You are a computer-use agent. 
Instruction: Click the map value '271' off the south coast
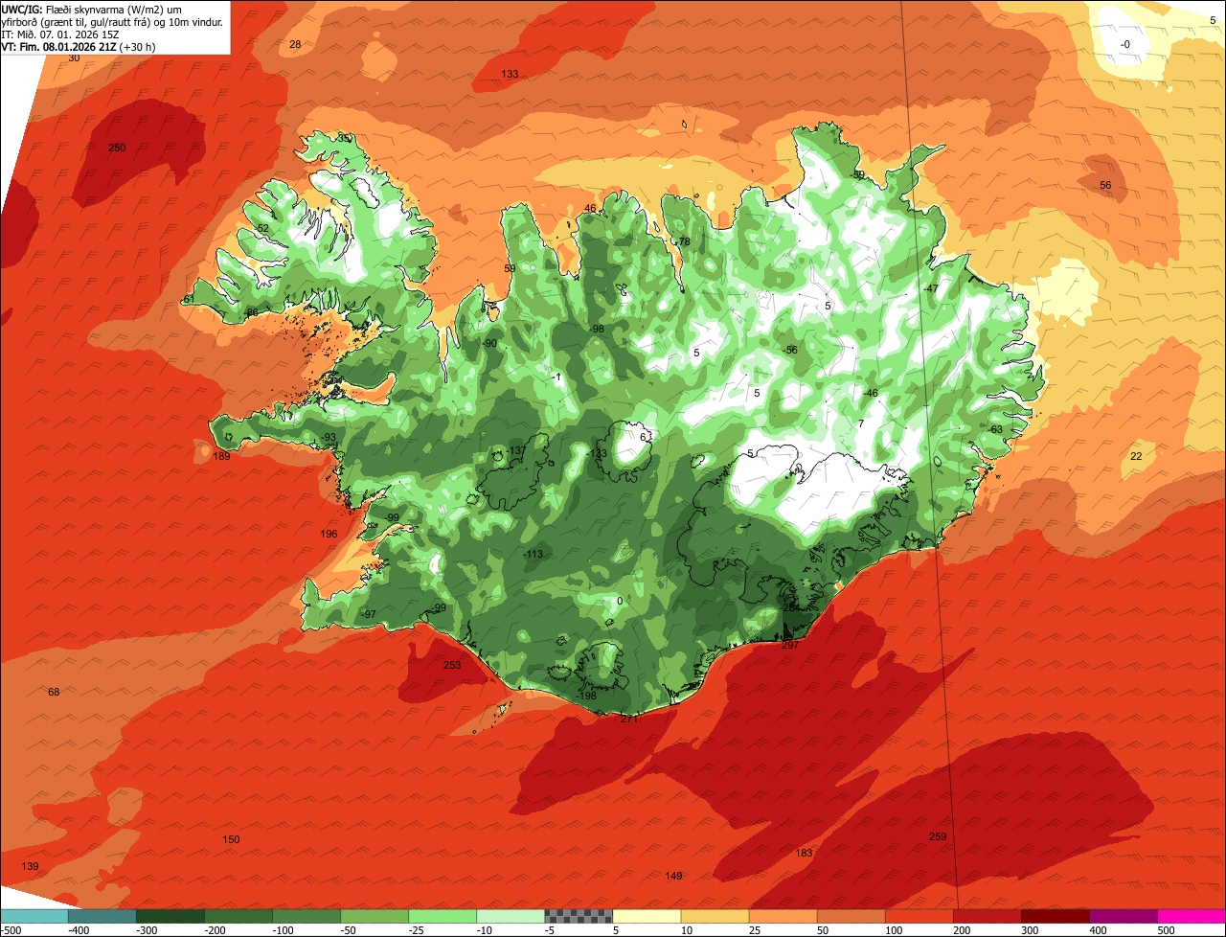point(629,718)
